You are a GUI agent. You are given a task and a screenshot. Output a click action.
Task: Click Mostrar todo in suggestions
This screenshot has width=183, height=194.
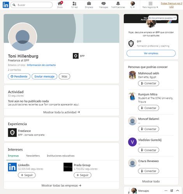(151, 181)
